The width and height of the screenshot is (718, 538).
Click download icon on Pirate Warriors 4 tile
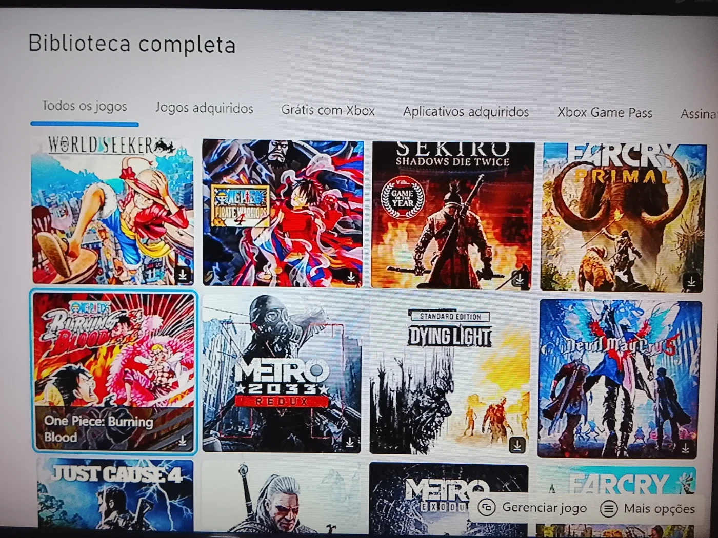click(351, 277)
